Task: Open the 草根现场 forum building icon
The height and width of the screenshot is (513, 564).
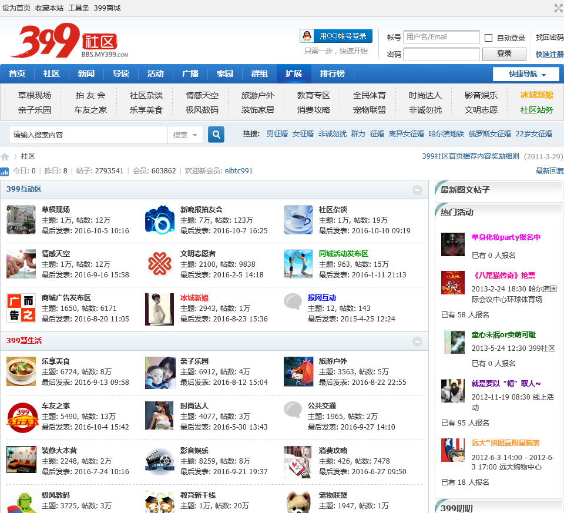Action: click(x=21, y=219)
